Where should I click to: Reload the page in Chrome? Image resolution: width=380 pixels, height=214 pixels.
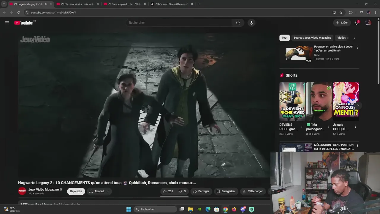click(x=18, y=12)
